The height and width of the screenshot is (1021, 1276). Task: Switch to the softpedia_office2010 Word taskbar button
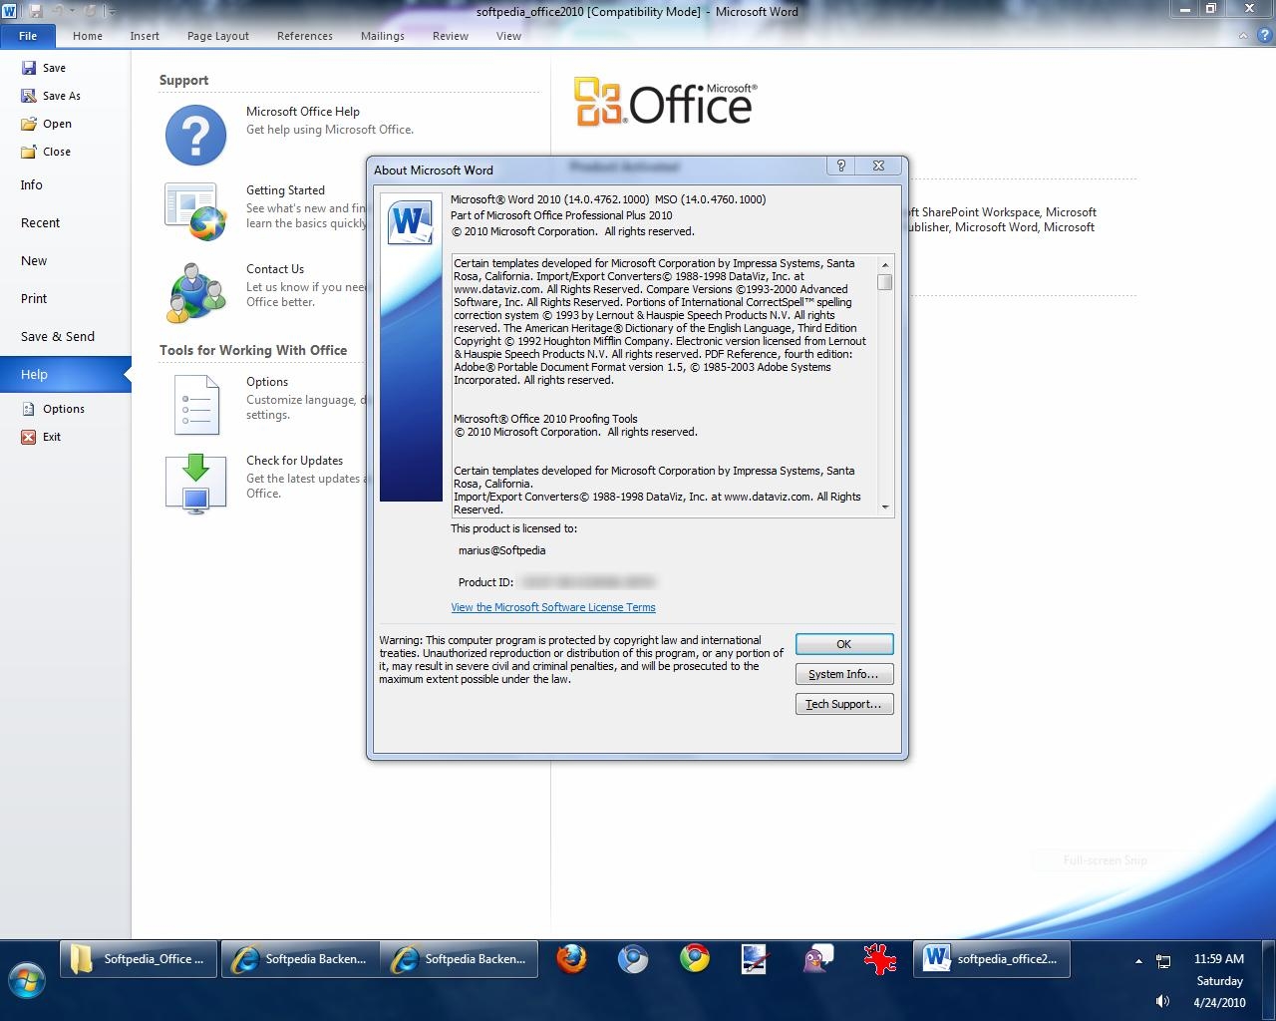pos(992,959)
